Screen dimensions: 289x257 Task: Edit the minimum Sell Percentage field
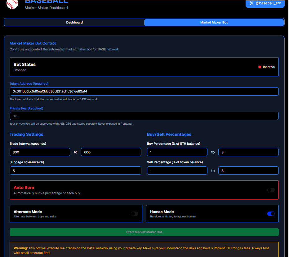pos(177,171)
